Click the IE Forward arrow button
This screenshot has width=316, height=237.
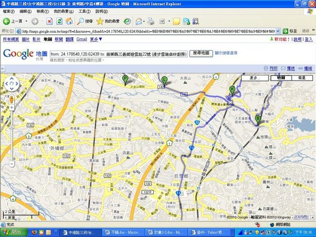pos(35,21)
